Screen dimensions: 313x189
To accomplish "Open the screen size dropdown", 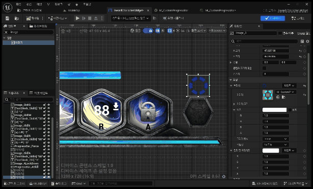I will [198, 31].
